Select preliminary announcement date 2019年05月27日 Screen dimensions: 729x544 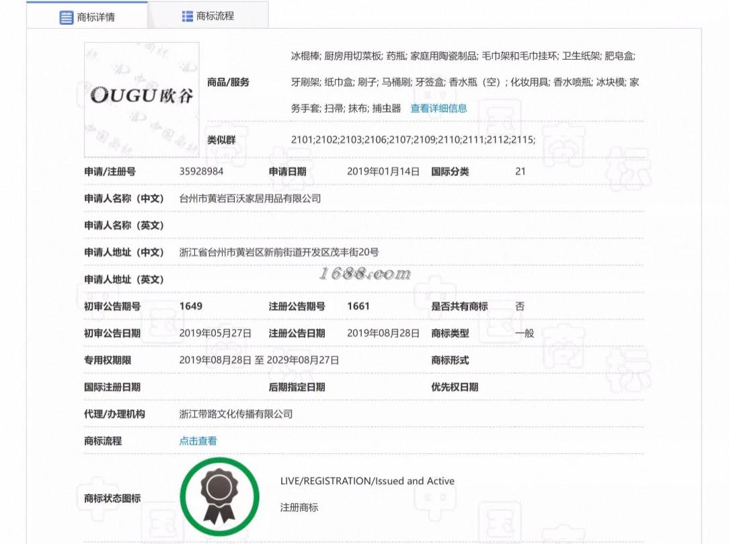tap(215, 333)
